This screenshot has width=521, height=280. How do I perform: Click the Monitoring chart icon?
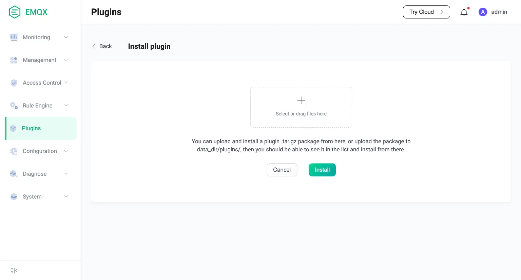pyautogui.click(x=14, y=37)
